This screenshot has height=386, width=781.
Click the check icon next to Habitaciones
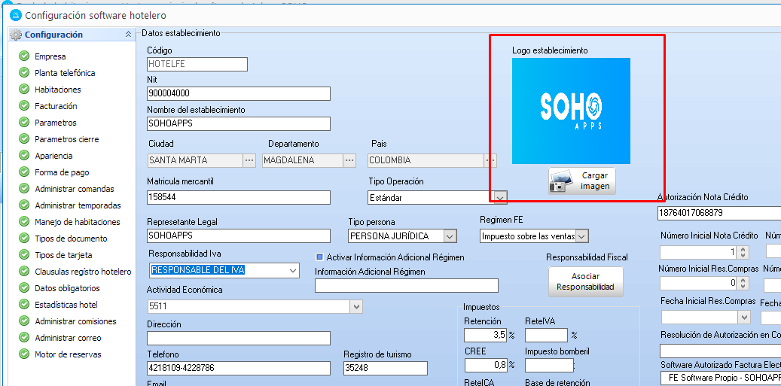pyautogui.click(x=24, y=90)
